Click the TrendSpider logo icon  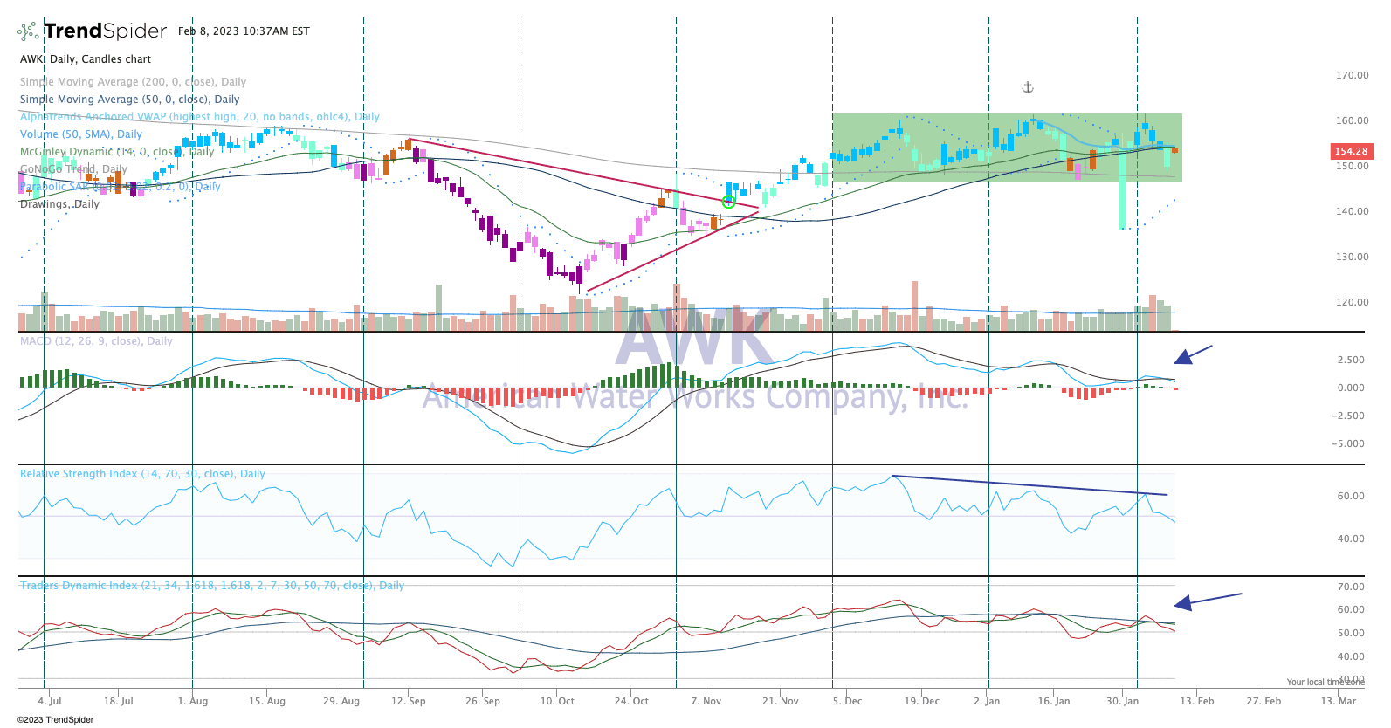tap(29, 31)
